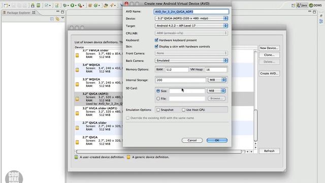Image resolution: width=325 pixels, height=183 pixels.
Task: Click the Delete... button
Action: (269, 62)
